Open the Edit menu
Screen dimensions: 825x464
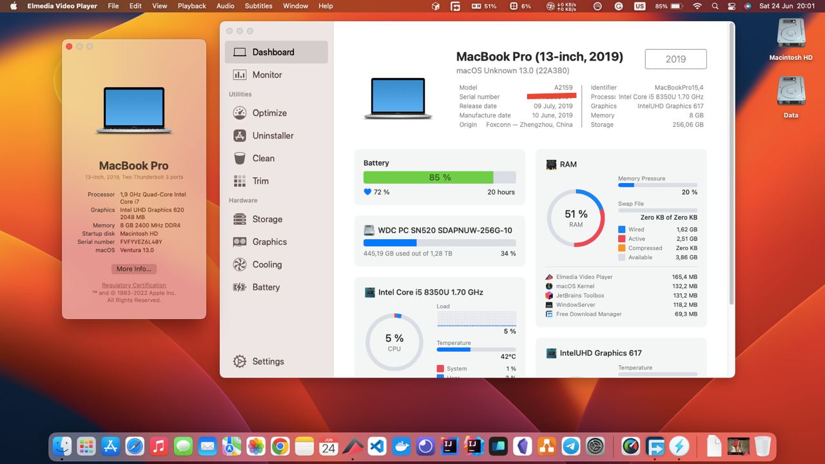[135, 6]
